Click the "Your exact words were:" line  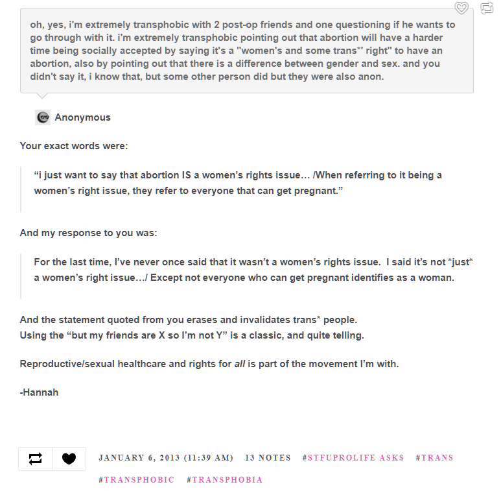click(x=74, y=146)
